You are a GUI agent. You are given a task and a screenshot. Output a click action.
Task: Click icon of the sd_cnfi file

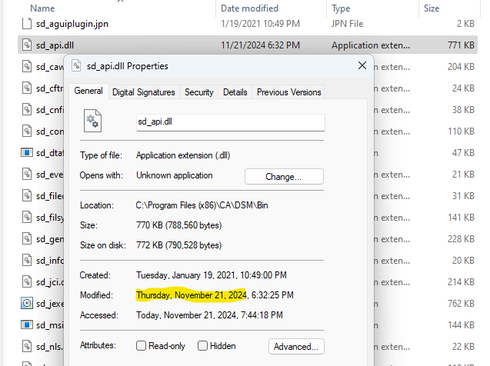click(x=27, y=110)
